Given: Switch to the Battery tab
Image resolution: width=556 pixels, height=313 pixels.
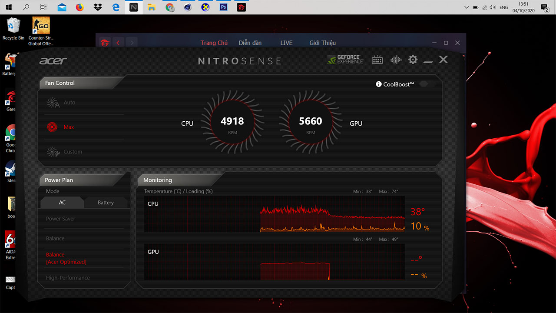Looking at the screenshot, I should pyautogui.click(x=106, y=202).
